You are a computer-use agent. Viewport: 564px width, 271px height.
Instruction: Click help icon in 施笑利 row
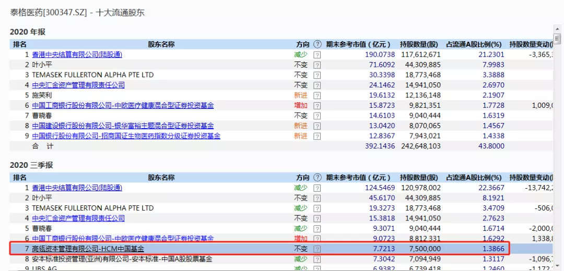pos(317,95)
